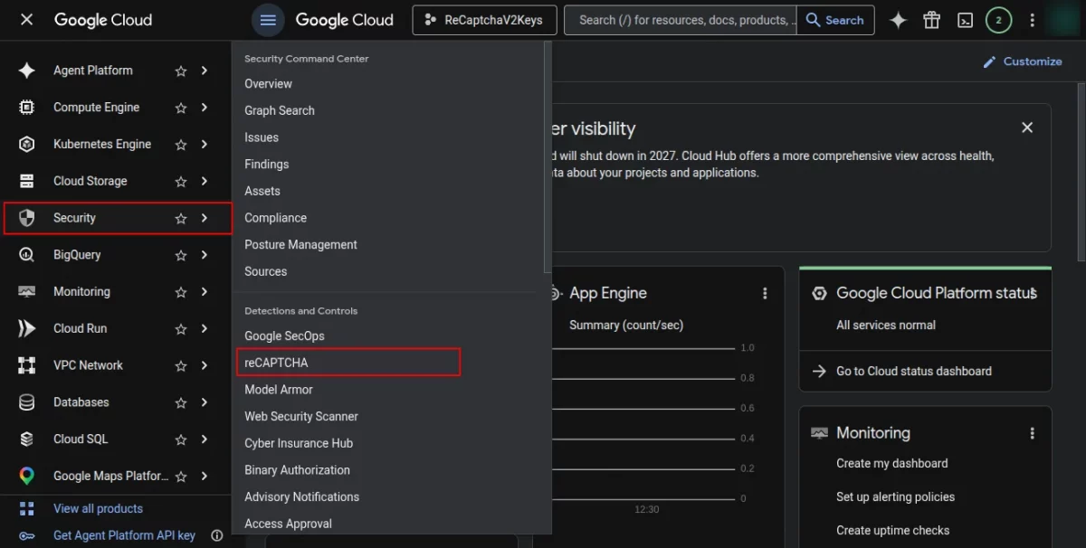
Task: Pin Monitoring with its star
Action: pos(181,292)
